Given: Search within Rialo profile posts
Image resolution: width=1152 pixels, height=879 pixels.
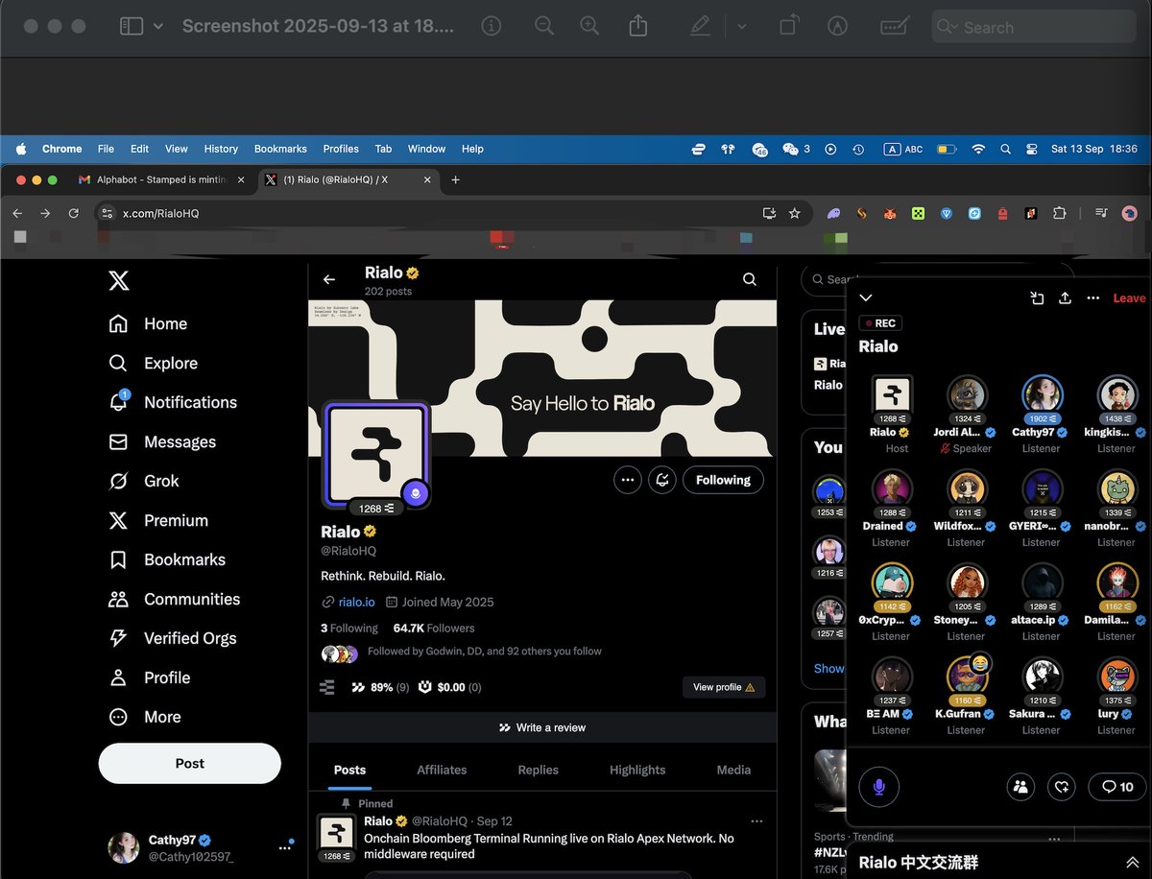Looking at the screenshot, I should [750, 279].
